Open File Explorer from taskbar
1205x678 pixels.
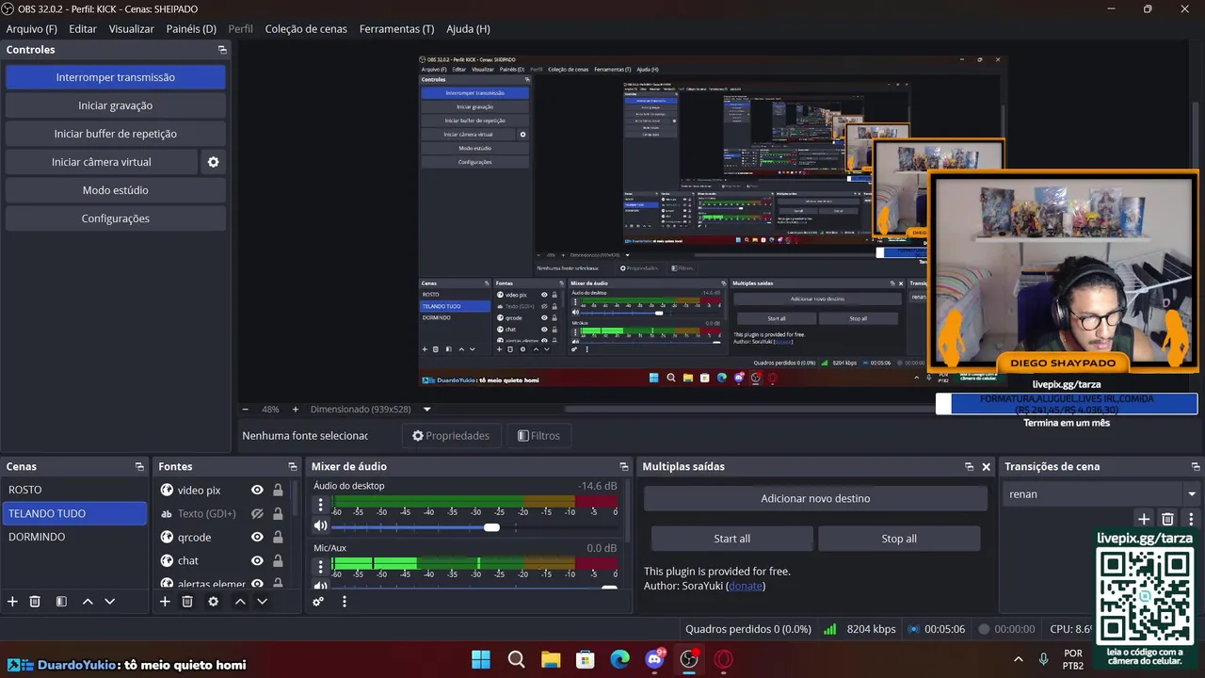(551, 659)
